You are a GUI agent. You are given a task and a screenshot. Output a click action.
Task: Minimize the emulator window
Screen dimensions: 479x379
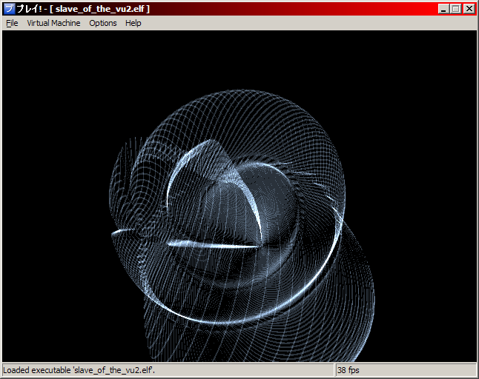click(x=443, y=9)
